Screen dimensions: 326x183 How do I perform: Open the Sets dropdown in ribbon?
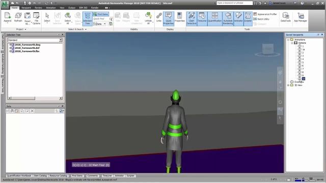click(x=100, y=24)
